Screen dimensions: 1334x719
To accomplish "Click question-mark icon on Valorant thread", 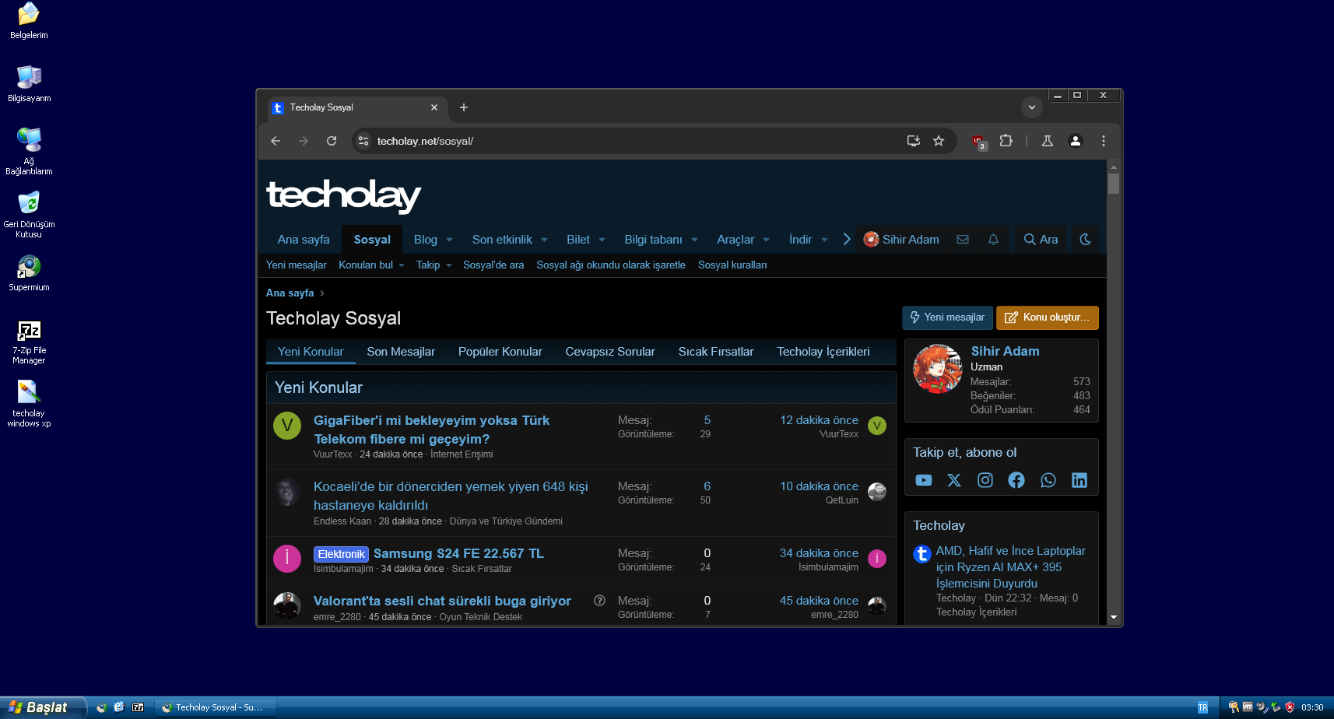I will coord(599,601).
